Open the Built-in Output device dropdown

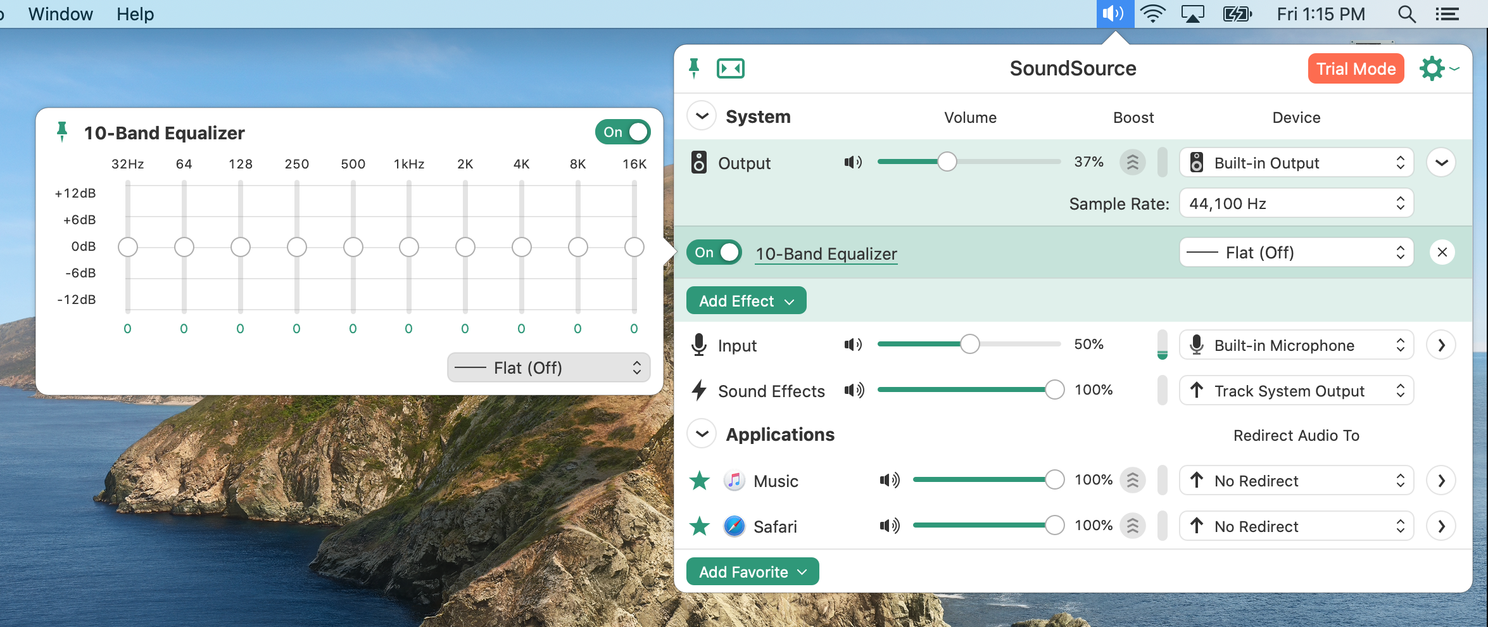[1296, 163]
